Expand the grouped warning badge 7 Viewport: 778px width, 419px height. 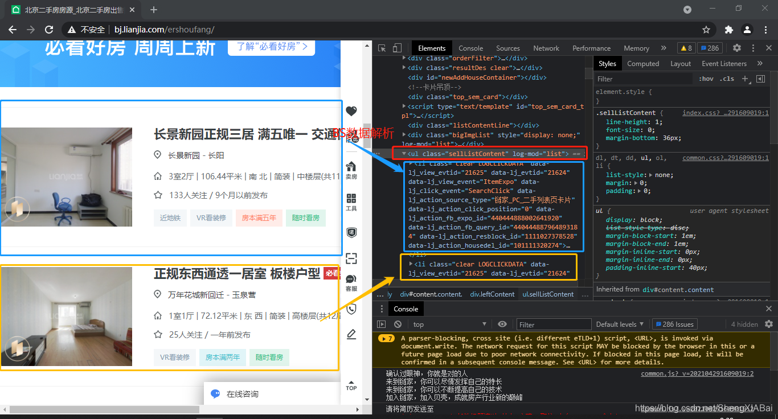click(387, 338)
